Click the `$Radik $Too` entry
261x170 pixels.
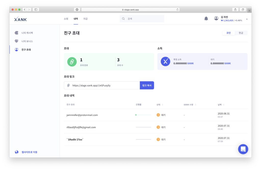pos(75,140)
